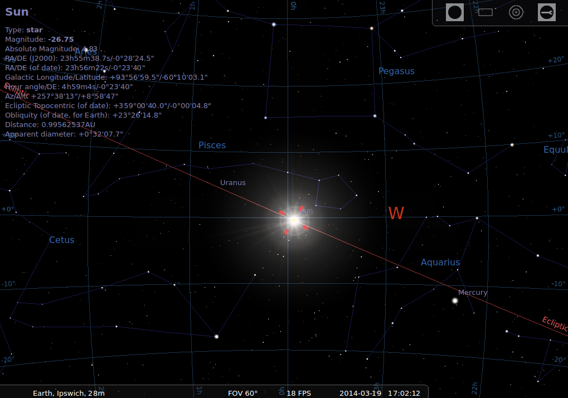Select the Cetus constellation name
The width and height of the screenshot is (568, 398).
point(61,240)
